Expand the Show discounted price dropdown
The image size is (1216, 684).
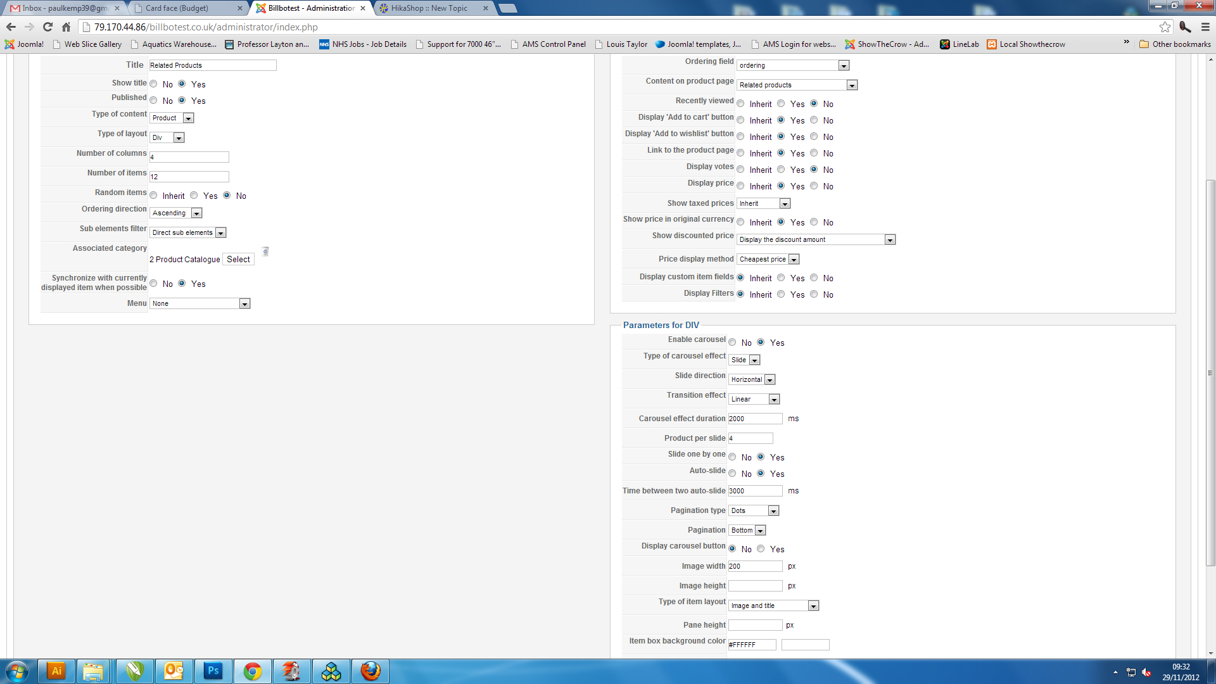click(816, 240)
